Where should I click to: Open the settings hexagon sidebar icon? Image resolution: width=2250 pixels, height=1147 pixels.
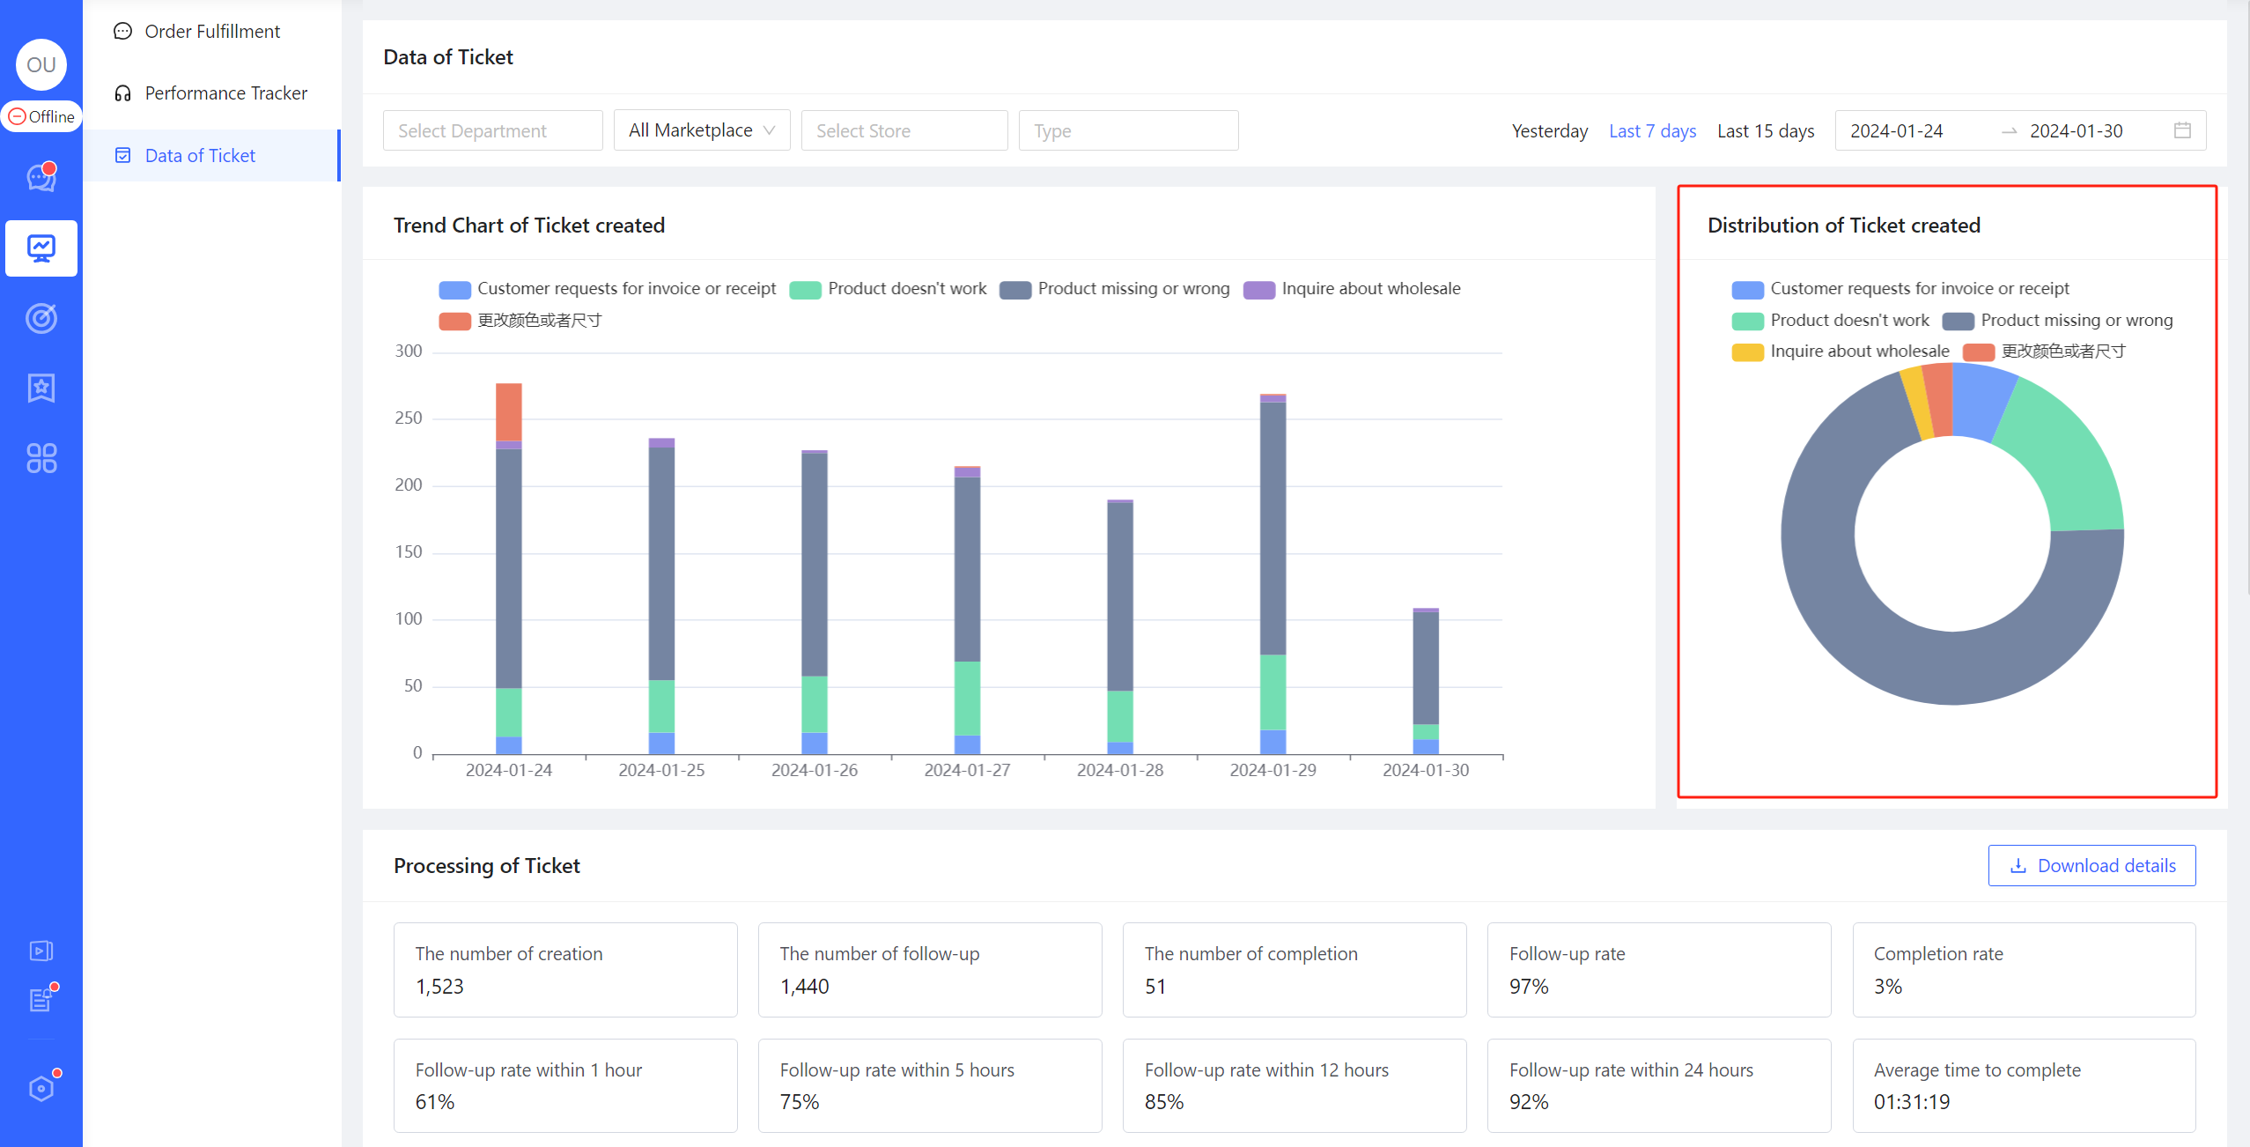(x=41, y=1089)
